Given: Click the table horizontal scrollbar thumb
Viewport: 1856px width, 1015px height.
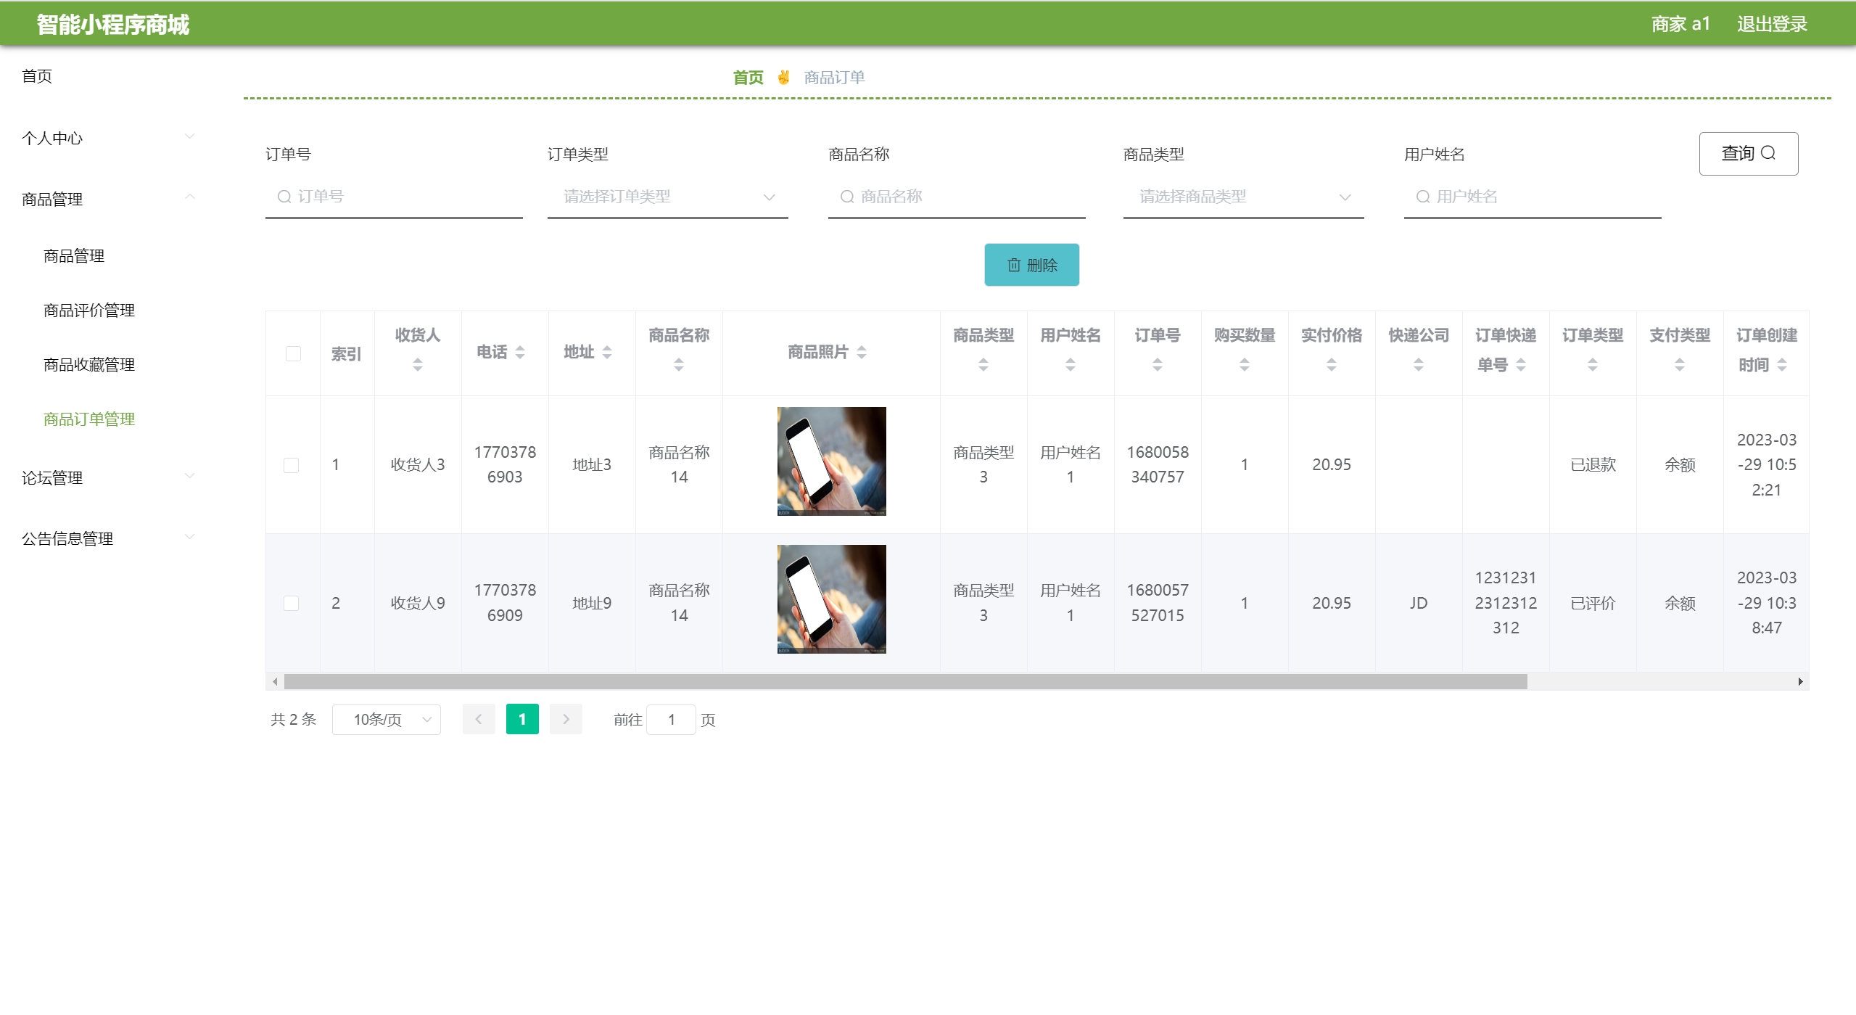Looking at the screenshot, I should pyautogui.click(x=905, y=682).
